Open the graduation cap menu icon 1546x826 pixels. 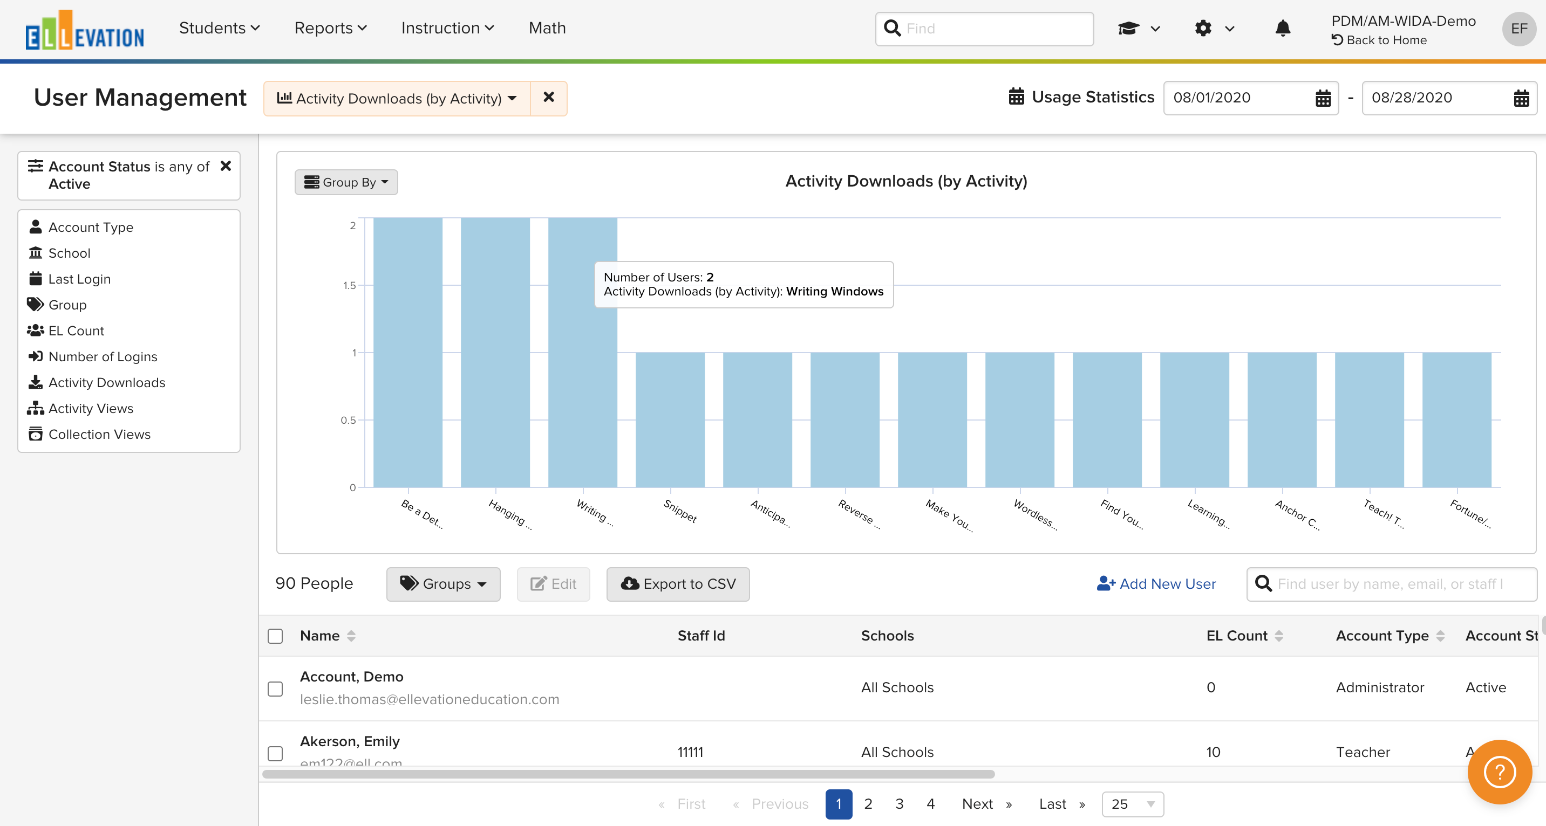point(1129,28)
